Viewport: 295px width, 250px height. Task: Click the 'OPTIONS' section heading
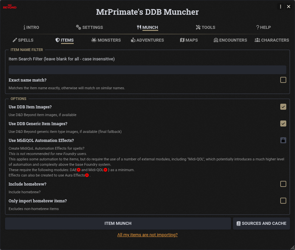[x=18, y=99]
